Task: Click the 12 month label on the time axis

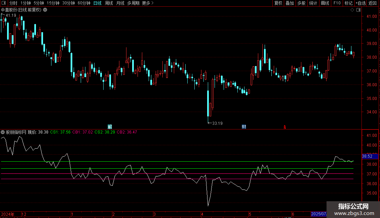Action: (x=24, y=214)
